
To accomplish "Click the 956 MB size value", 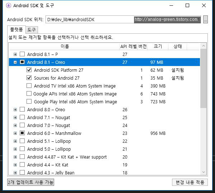I will pos(158,133).
